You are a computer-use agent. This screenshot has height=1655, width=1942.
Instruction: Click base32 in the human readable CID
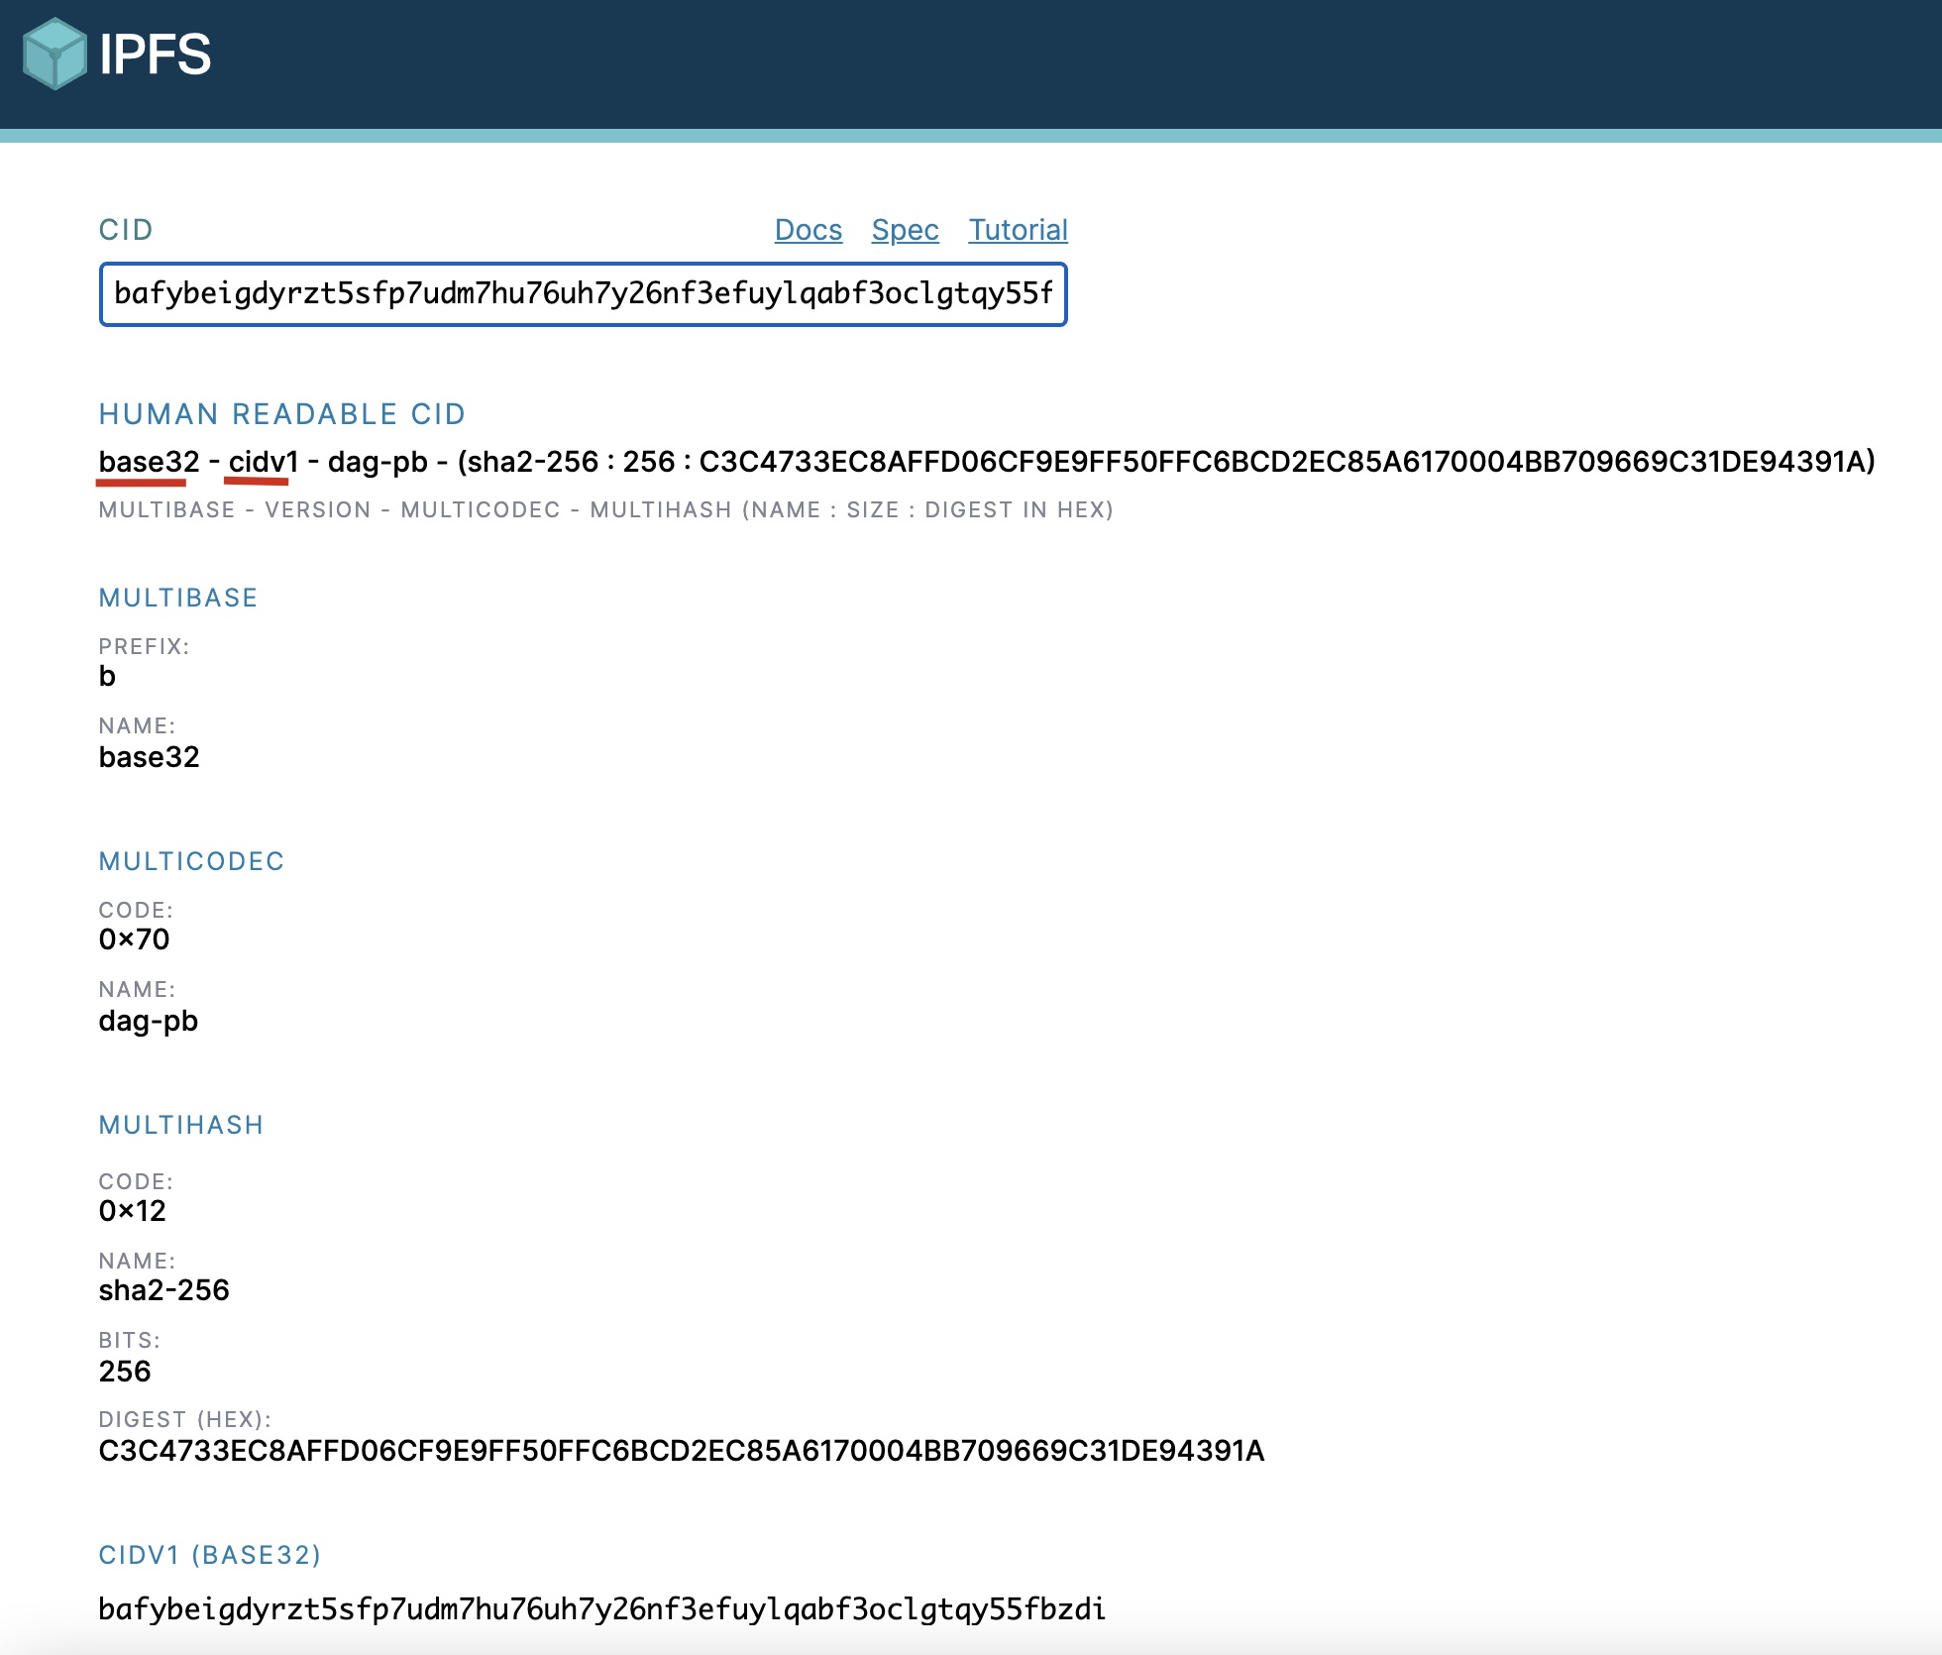[149, 462]
